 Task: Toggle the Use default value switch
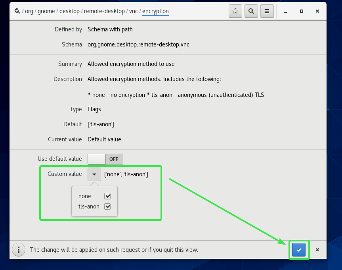105,159
